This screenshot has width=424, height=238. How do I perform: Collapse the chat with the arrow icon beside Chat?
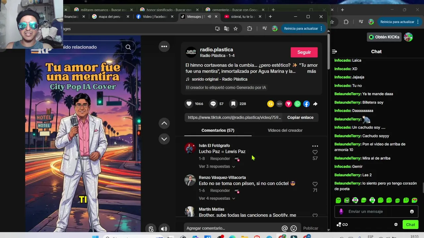[x=335, y=52]
